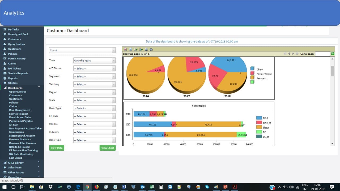The image size is (340, 191).
Task: Click the print setup icon on the toolbar
Action: [x=151, y=49]
